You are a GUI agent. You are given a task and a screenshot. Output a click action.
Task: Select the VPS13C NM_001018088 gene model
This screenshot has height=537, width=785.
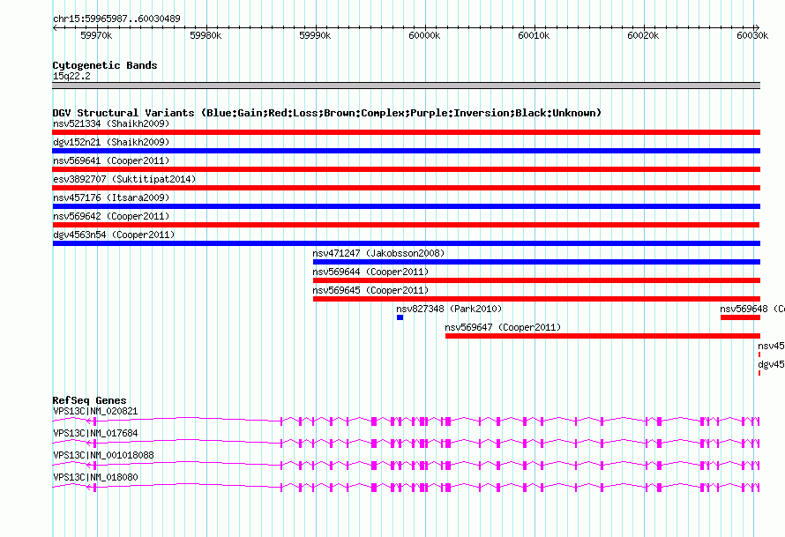coord(406,466)
